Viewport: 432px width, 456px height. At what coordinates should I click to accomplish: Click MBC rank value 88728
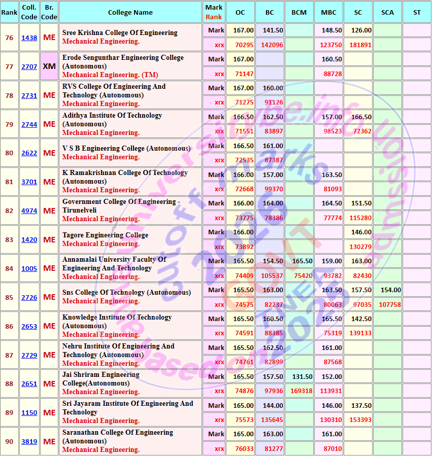click(x=333, y=74)
